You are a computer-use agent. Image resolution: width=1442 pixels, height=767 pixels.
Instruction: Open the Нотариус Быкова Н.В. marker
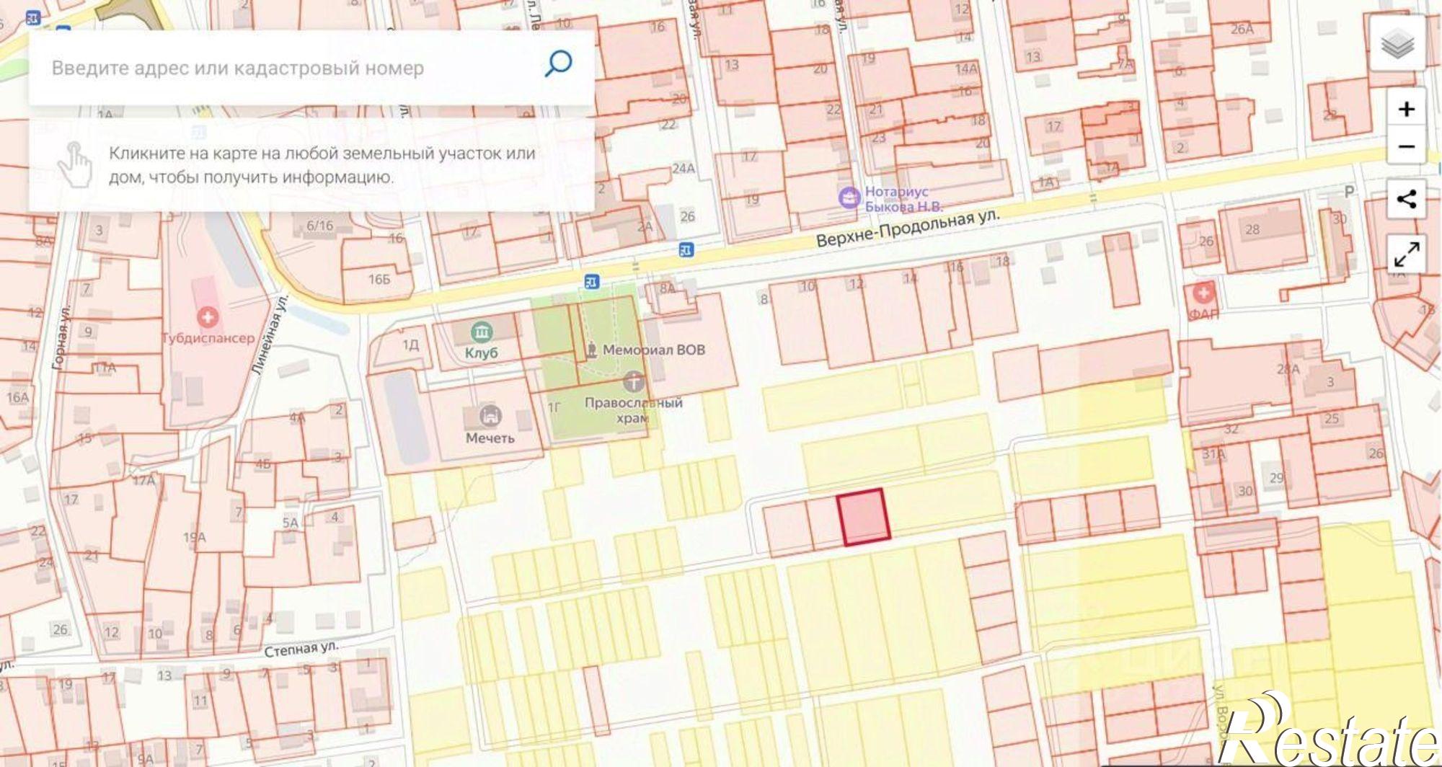850,197
